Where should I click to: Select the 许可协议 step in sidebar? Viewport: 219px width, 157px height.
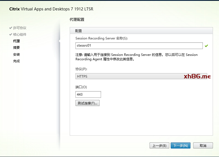coord(20,28)
